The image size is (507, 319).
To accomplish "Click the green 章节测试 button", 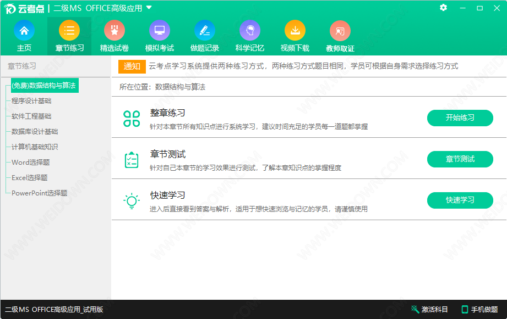I will tap(460, 159).
